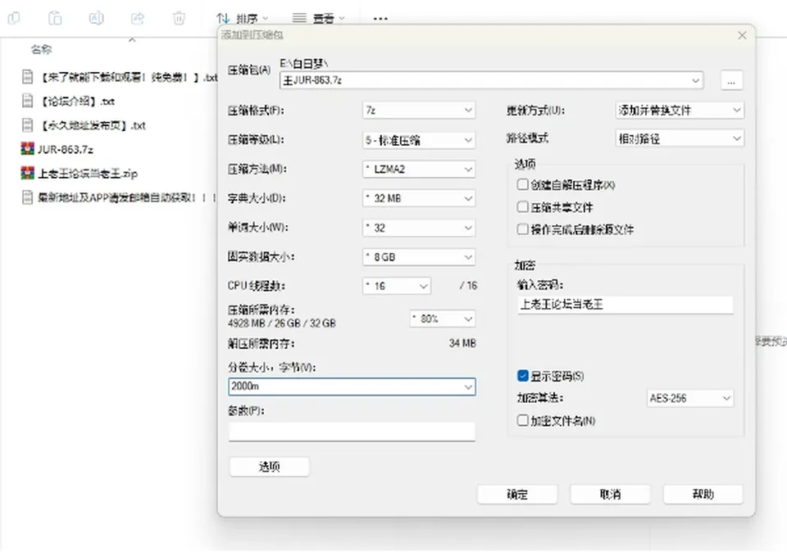Enable 加密文件名 checkbox
This screenshot has height=552, width=787.
522,420
